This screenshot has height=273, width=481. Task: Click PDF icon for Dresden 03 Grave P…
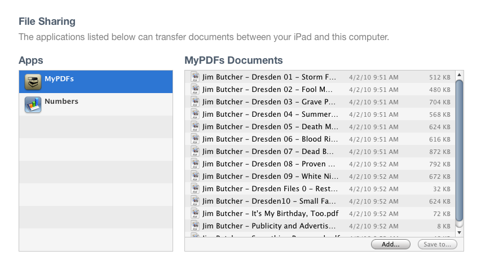195,102
